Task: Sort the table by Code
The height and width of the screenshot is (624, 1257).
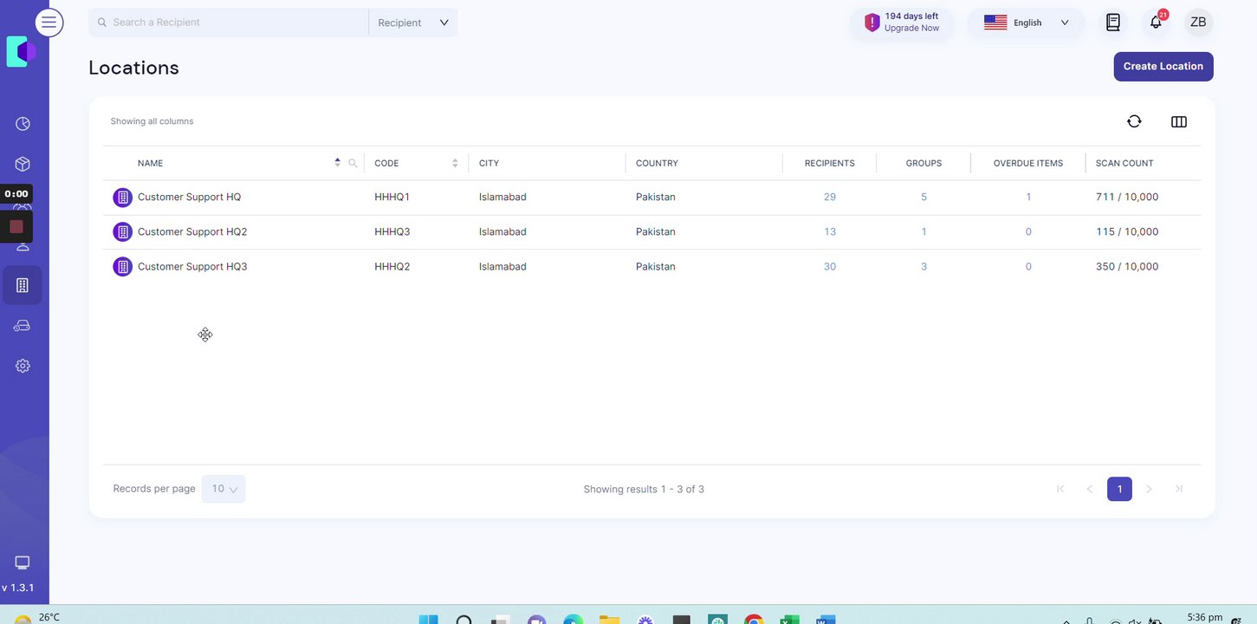Action: pos(455,163)
